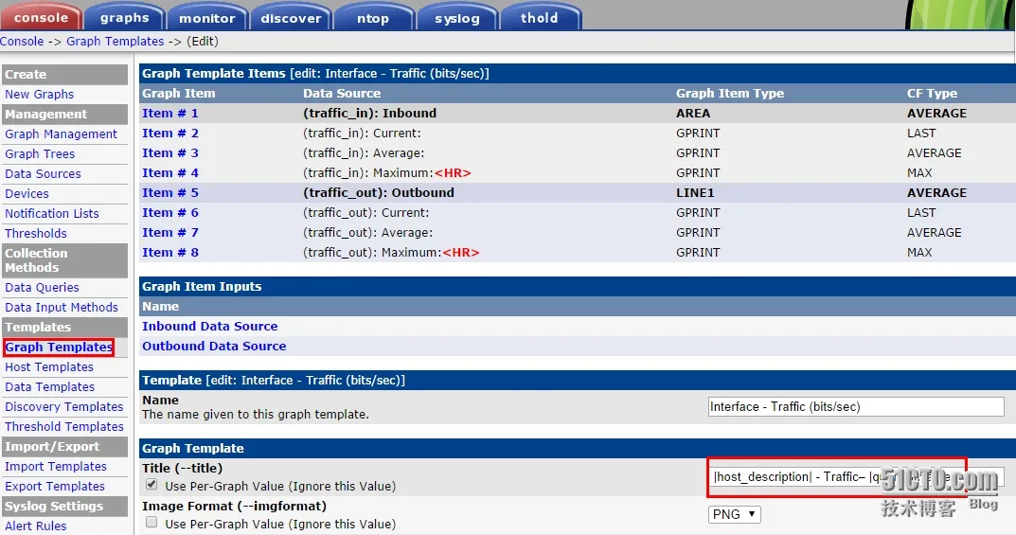Open Graph Trees in sidebar
This screenshot has height=535, width=1016.
[40, 154]
